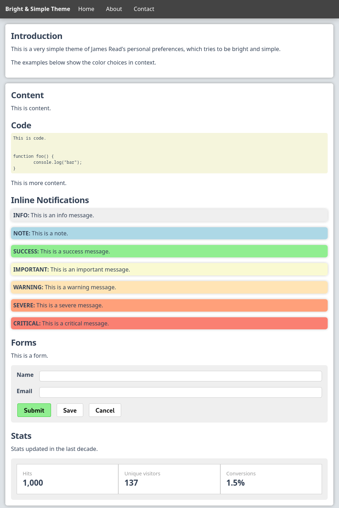Click the orange SEVERE message bar
The image size is (339, 508).
click(x=169, y=305)
